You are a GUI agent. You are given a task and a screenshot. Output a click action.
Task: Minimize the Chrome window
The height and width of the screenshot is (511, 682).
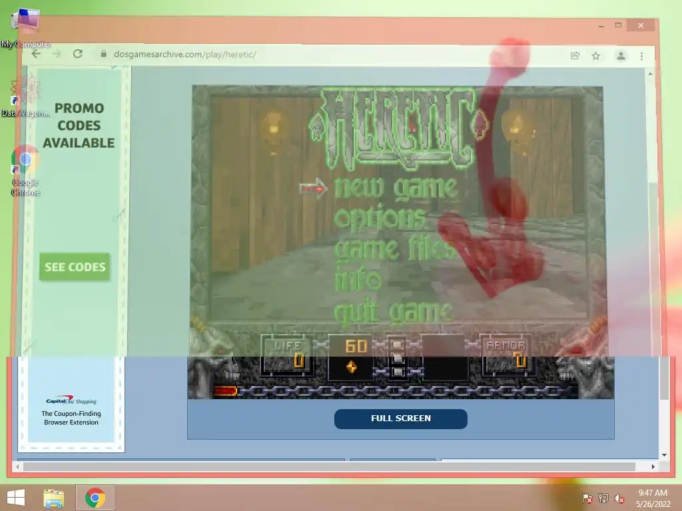pos(601,26)
